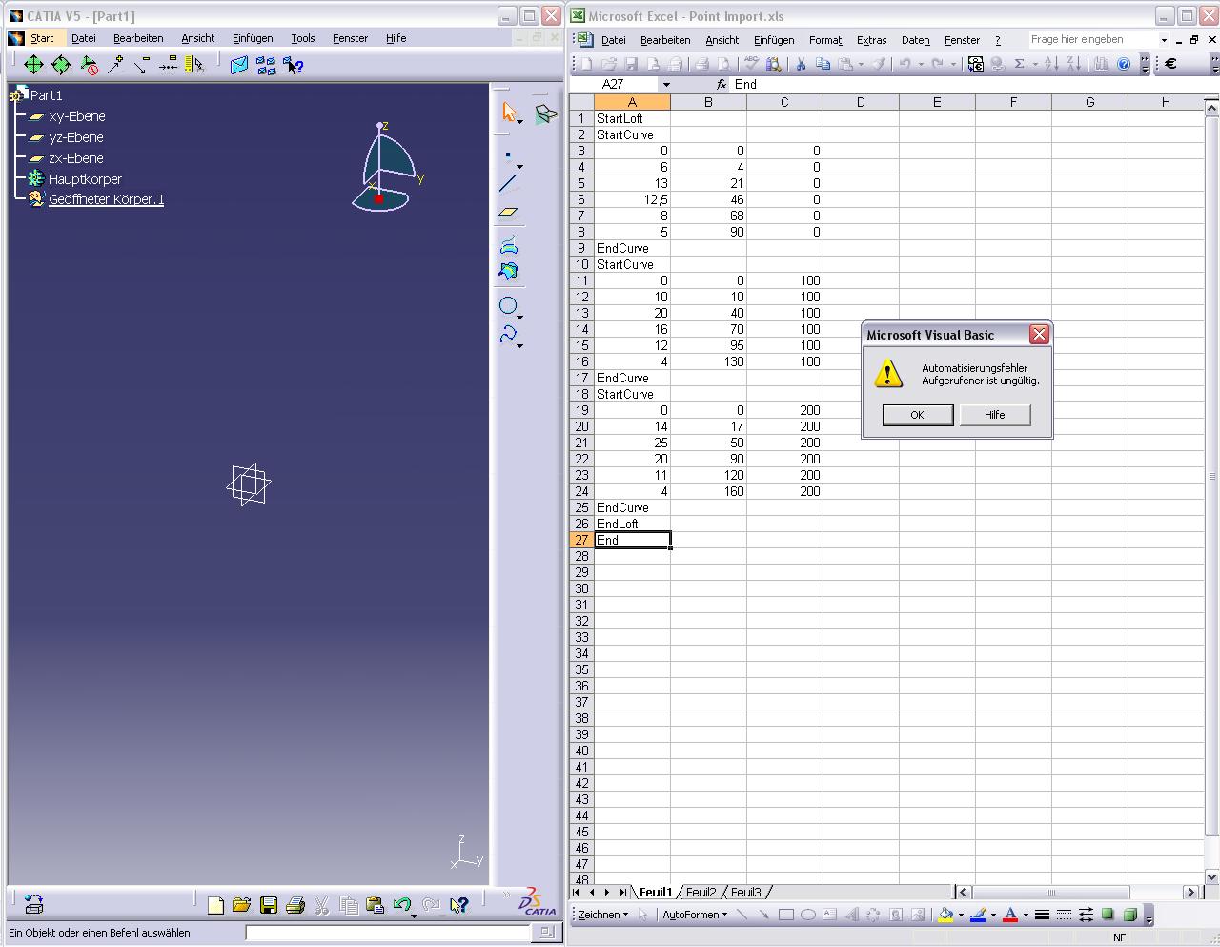Click the Fit All In icon in CATIA
Image resolution: width=1220 pixels, height=947 pixels.
[33, 65]
